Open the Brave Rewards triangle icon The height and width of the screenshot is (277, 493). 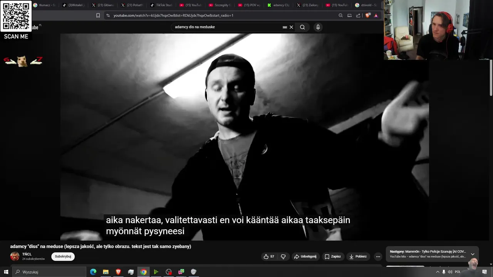coord(376,15)
